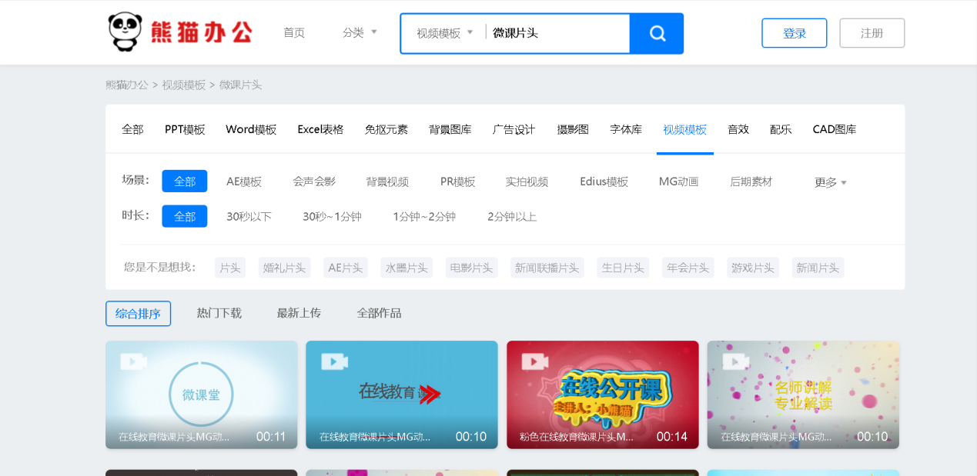This screenshot has height=476, width=977.
Task: Sort results by 热门下载
Action: (x=219, y=313)
